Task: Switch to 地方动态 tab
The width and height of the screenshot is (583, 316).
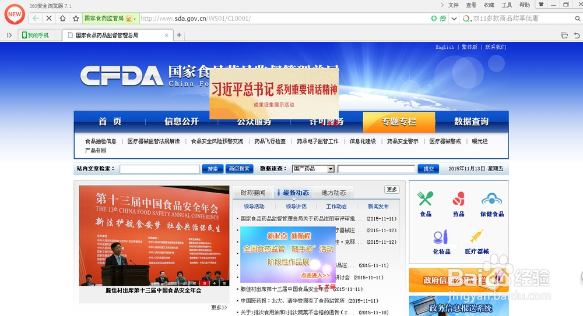Action: (333, 193)
